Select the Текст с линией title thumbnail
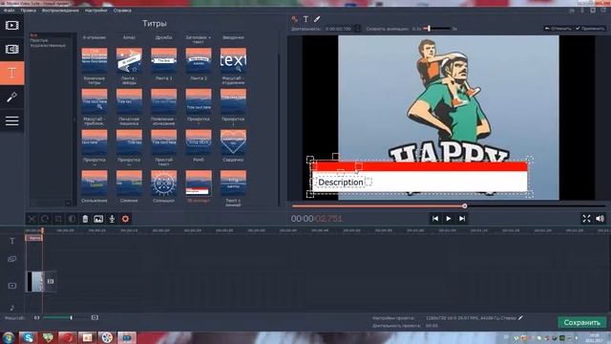Viewport: 611px width, 344px height. coord(233,183)
